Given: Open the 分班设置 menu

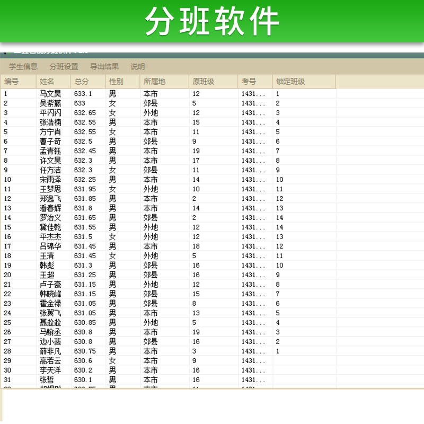Looking at the screenshot, I should point(64,67).
